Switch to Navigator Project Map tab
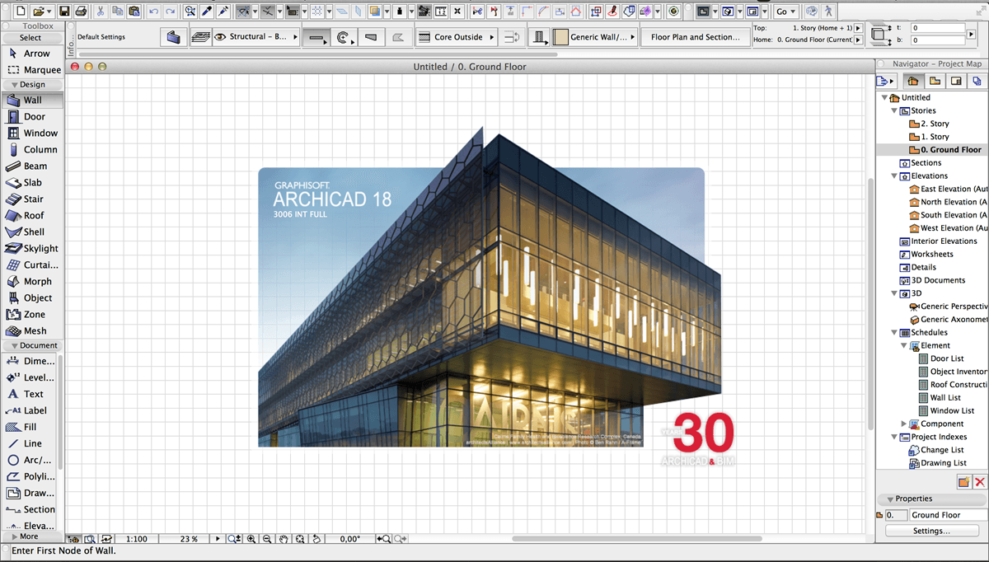989x562 pixels. pos(913,81)
